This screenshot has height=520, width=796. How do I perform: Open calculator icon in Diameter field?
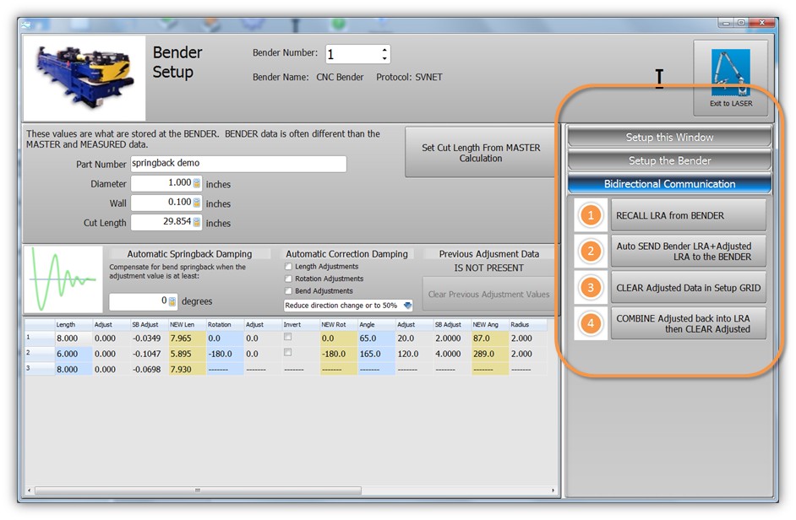197,183
